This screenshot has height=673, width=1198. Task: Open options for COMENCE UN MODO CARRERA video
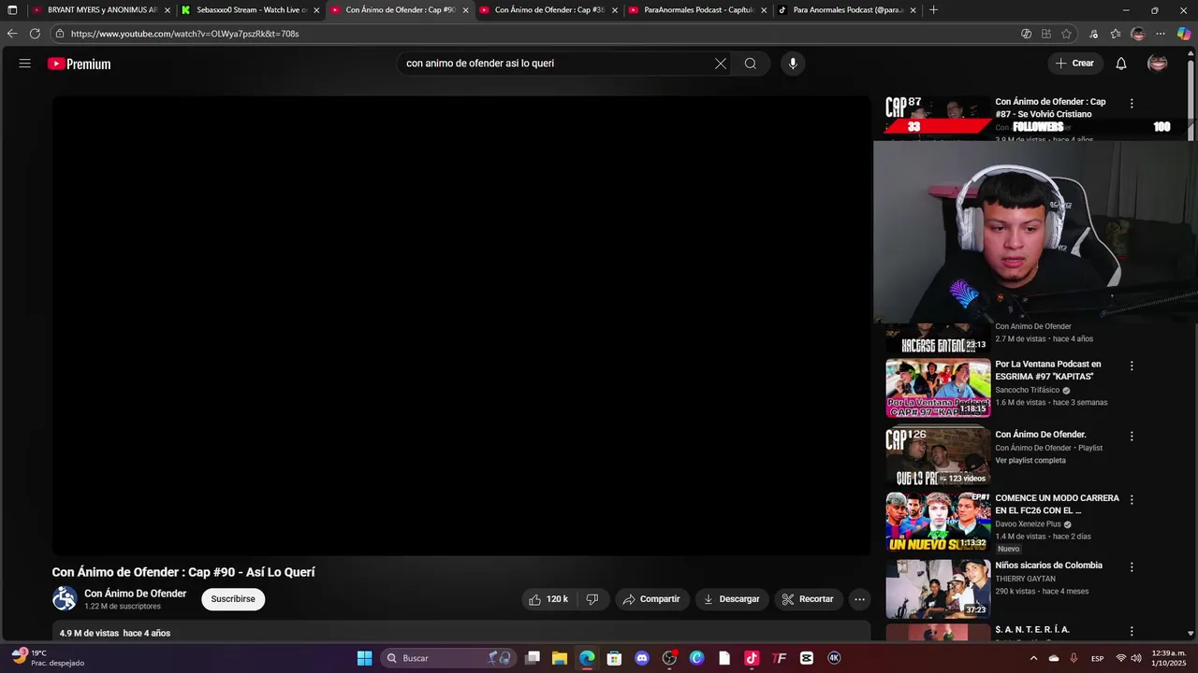[1132, 500]
